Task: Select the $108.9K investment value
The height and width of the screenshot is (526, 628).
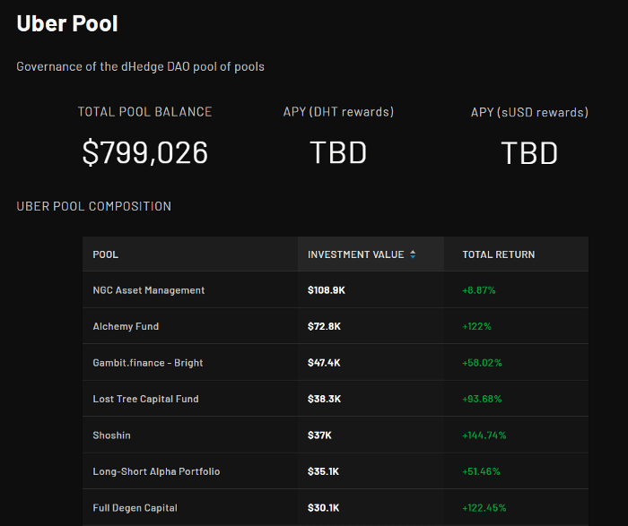Action: tap(326, 290)
